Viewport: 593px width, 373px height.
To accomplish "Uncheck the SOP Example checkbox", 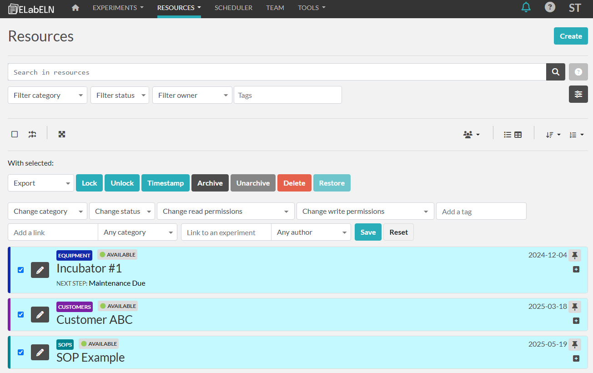I will pyautogui.click(x=20, y=352).
